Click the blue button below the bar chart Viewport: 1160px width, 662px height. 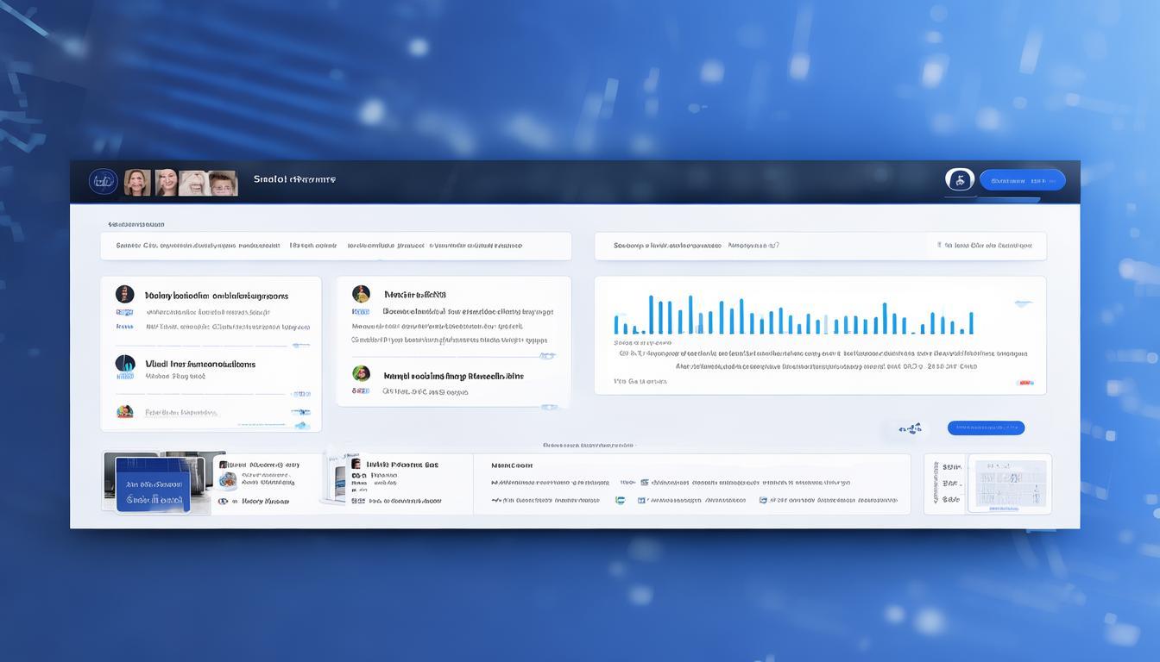(986, 428)
